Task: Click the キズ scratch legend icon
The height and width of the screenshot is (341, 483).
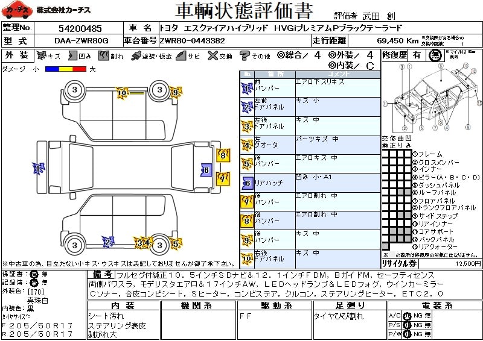Action: click(x=41, y=55)
